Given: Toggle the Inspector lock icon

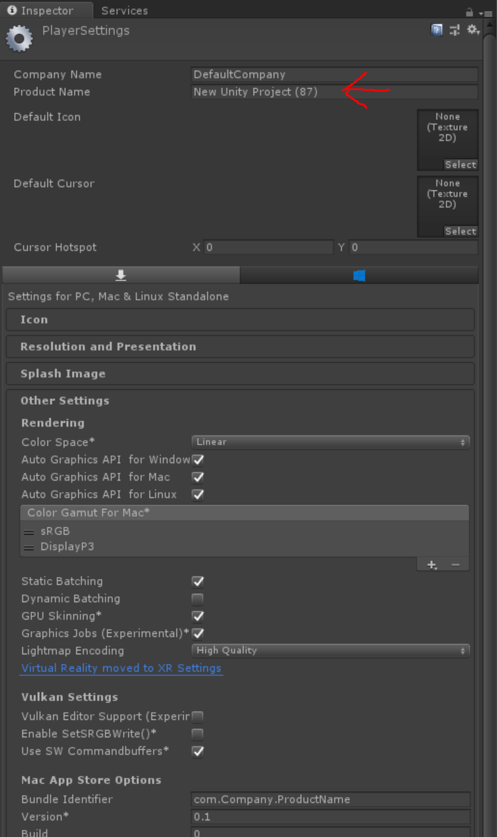Looking at the screenshot, I should [x=469, y=12].
